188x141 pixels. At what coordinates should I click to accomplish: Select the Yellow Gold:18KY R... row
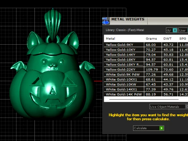(x=146, y=65)
